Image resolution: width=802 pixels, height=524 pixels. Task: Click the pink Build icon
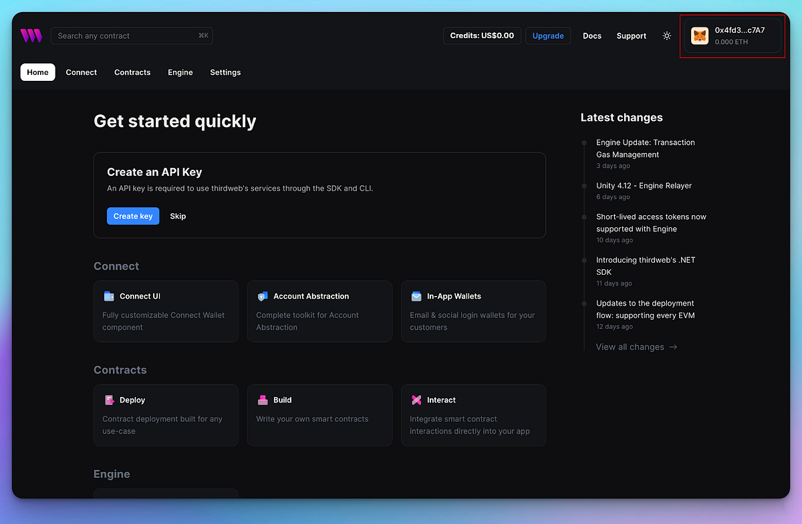pos(263,400)
